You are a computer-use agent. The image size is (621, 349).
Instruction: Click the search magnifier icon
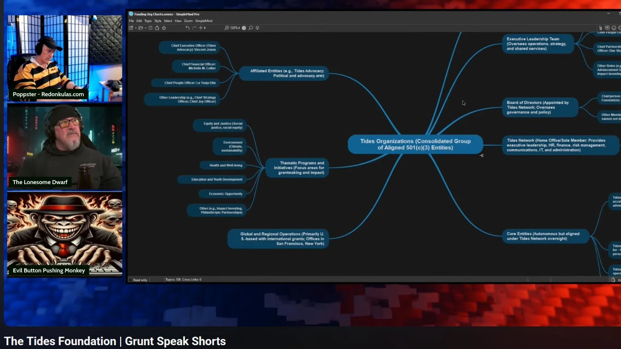251,28
